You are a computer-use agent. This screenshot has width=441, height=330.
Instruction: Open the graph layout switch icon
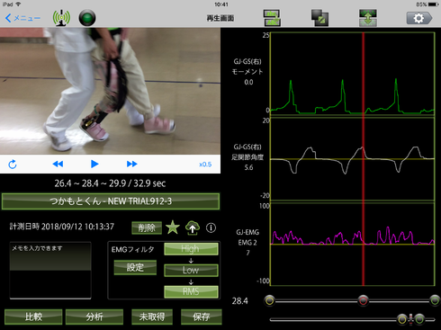[x=272, y=18]
